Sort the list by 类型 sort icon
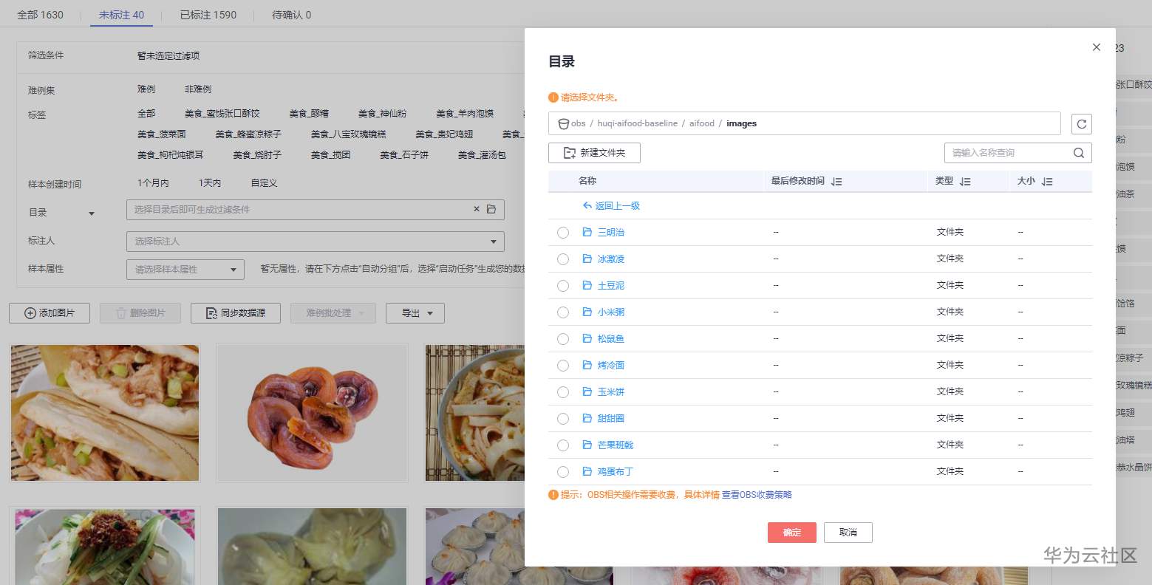 965,181
